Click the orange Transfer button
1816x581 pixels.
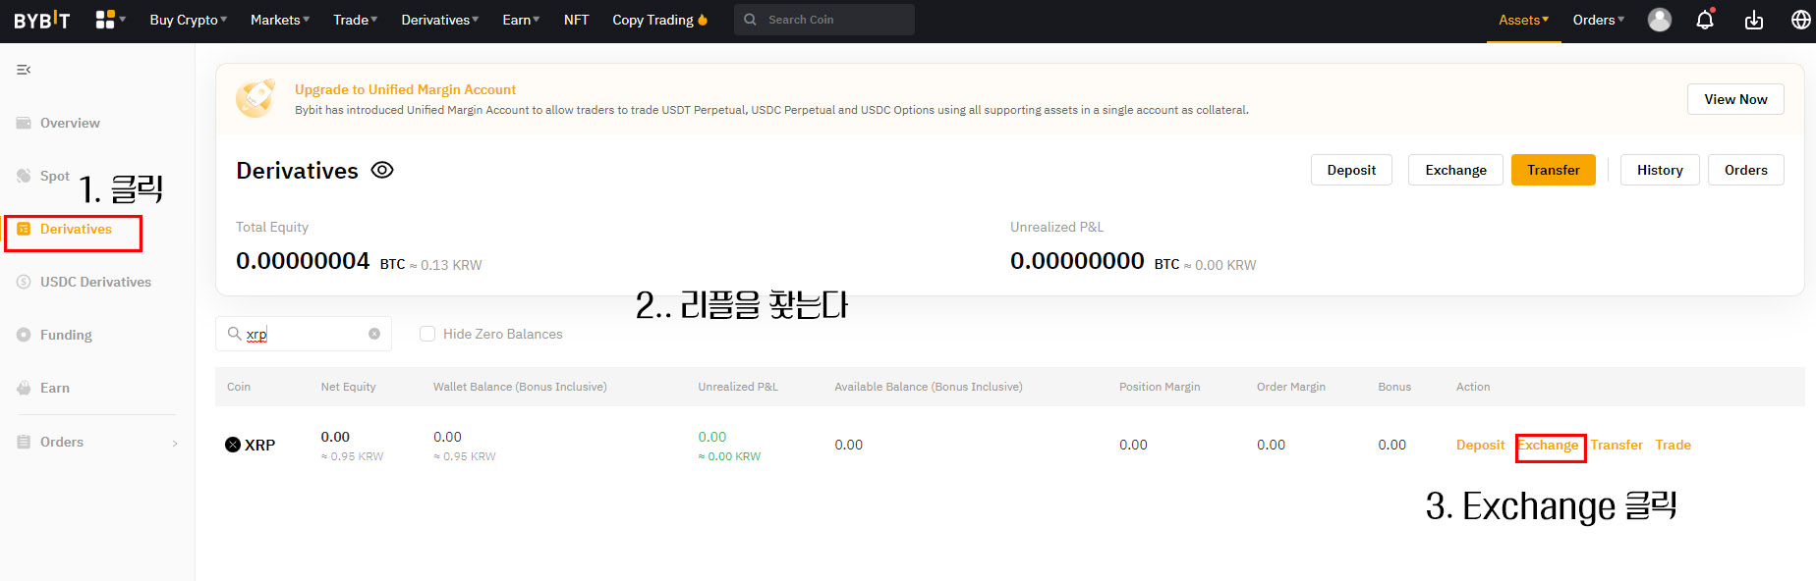pos(1554,170)
